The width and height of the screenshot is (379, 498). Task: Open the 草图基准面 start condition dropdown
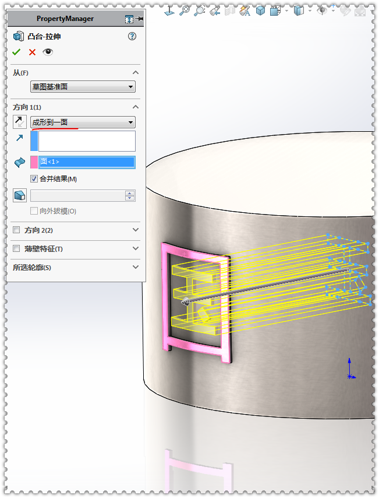click(83, 87)
